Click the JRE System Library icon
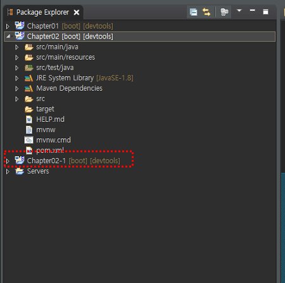The width and height of the screenshot is (285, 283). pos(29,78)
